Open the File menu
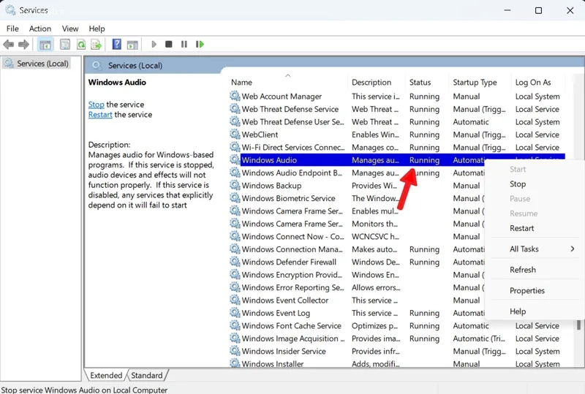This screenshot has width=585, height=394. [12, 29]
